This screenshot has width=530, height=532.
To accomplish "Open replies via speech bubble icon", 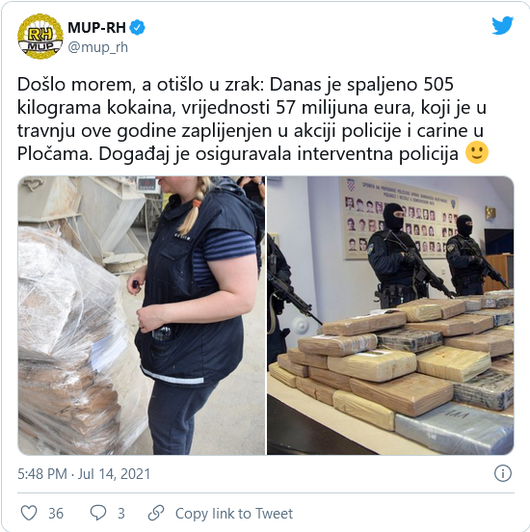I will pos(98,513).
